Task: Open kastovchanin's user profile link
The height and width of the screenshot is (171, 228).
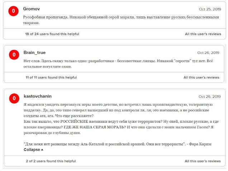Action: (x=38, y=96)
